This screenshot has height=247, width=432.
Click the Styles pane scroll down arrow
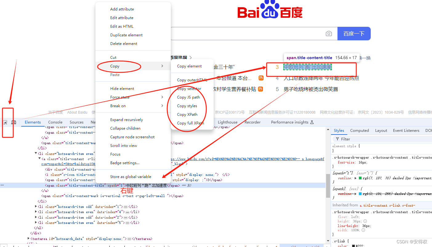pyautogui.click(x=328, y=241)
